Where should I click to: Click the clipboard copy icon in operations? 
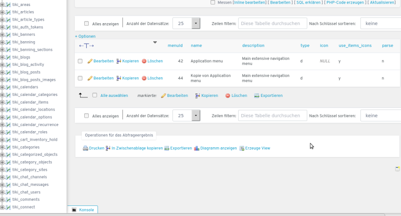(108, 148)
